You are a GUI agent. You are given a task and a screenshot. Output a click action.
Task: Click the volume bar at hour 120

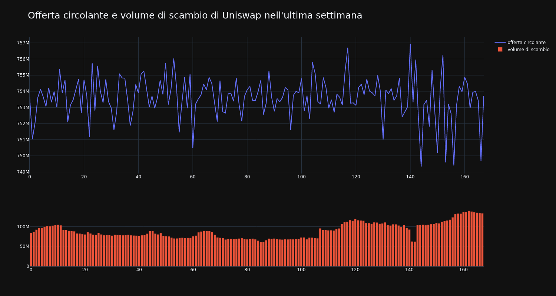coord(355,243)
